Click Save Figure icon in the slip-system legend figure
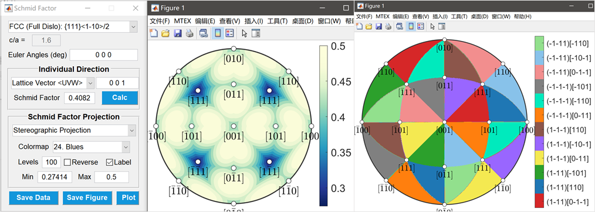Viewport: 595px width, 212px height. click(x=378, y=26)
